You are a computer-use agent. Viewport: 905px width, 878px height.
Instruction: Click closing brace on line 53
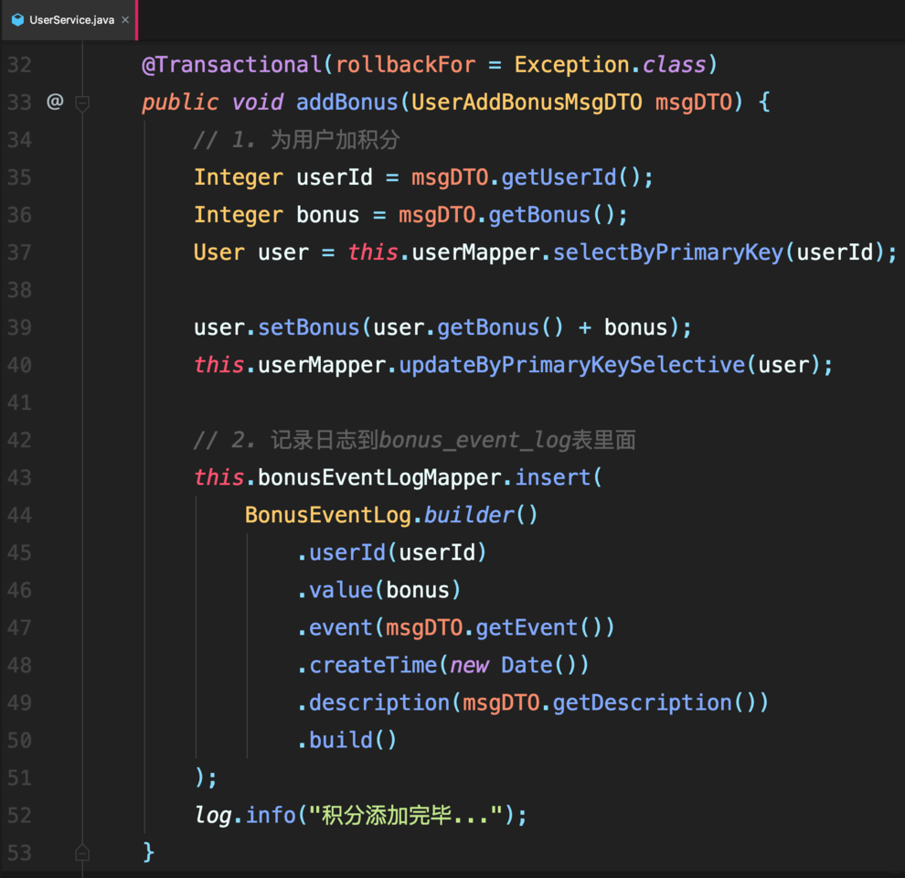pyautogui.click(x=148, y=852)
